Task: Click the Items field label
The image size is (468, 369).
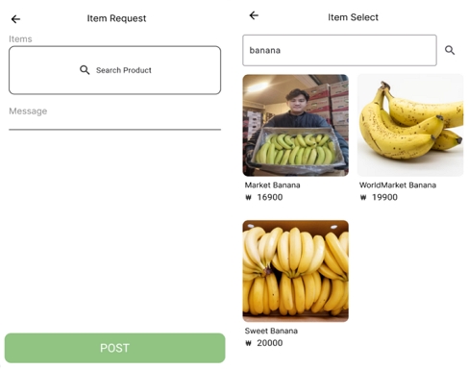Action: click(20, 39)
